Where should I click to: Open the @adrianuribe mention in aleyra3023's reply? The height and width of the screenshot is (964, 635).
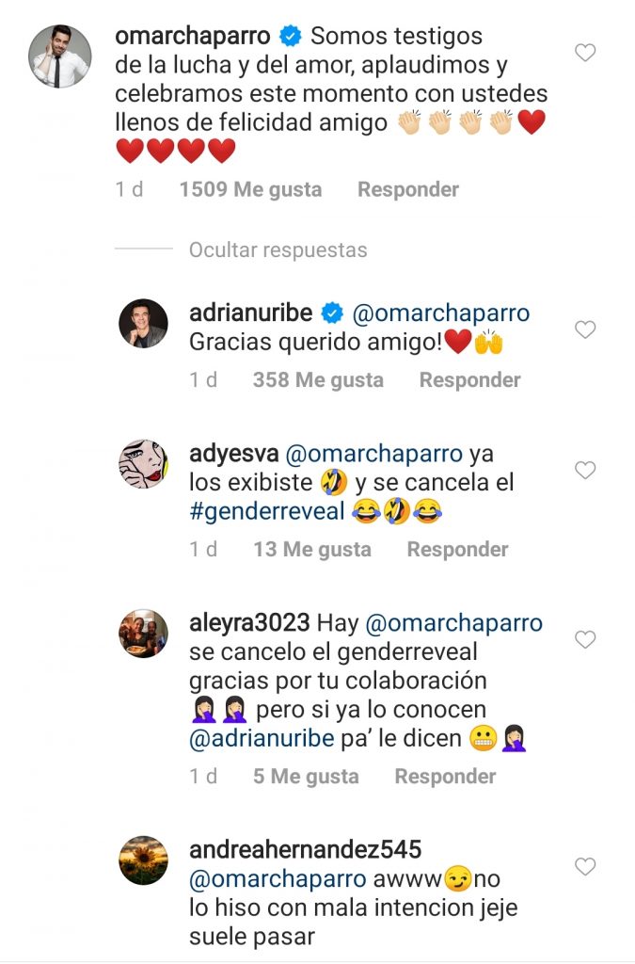[x=262, y=738]
